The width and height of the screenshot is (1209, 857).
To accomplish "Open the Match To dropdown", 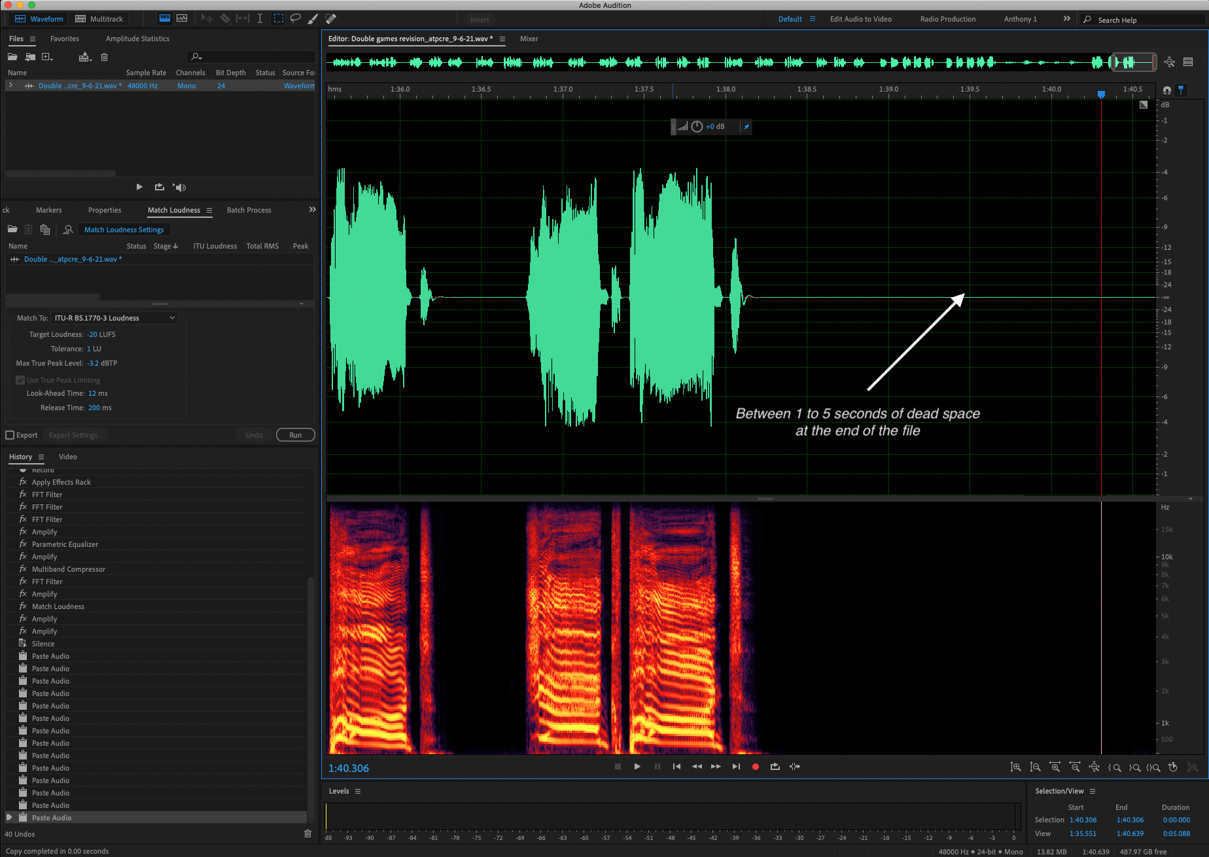I will coord(115,318).
